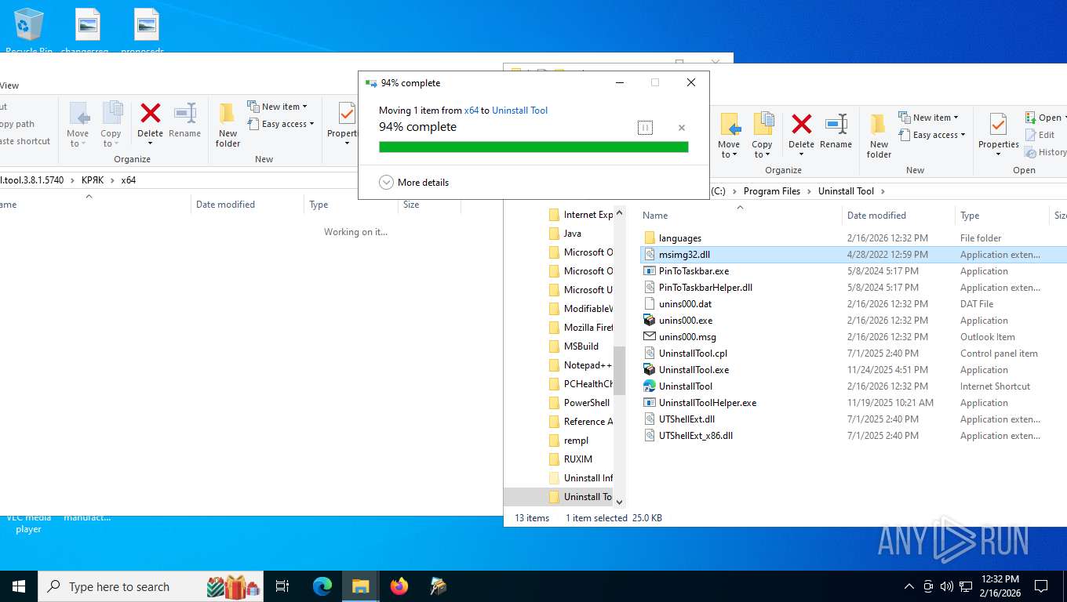The height and width of the screenshot is (602, 1067).
Task: Select UTShellExt.dll file
Action: click(x=686, y=419)
